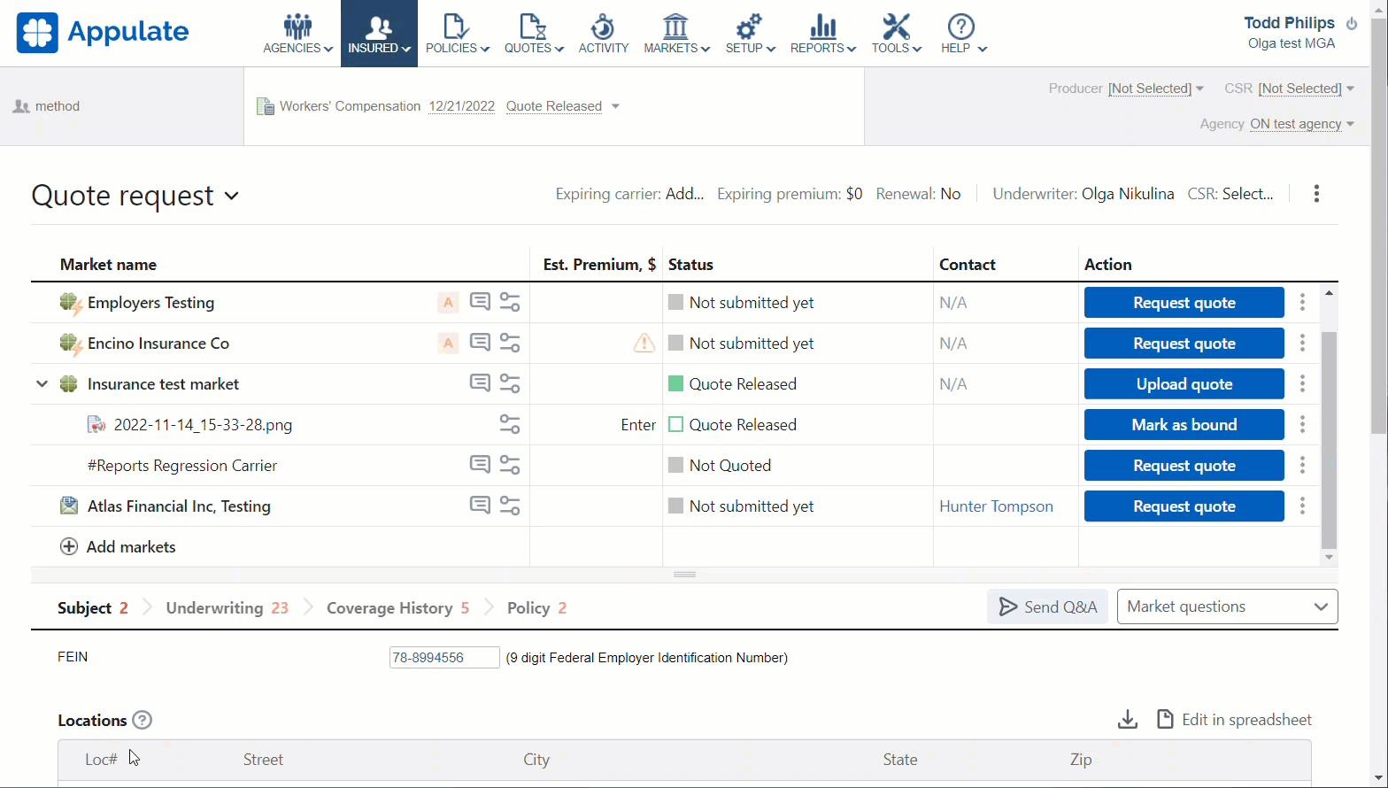
Task: Open the 2022-11-14_15-33-28.png quote file
Action: [203, 425]
